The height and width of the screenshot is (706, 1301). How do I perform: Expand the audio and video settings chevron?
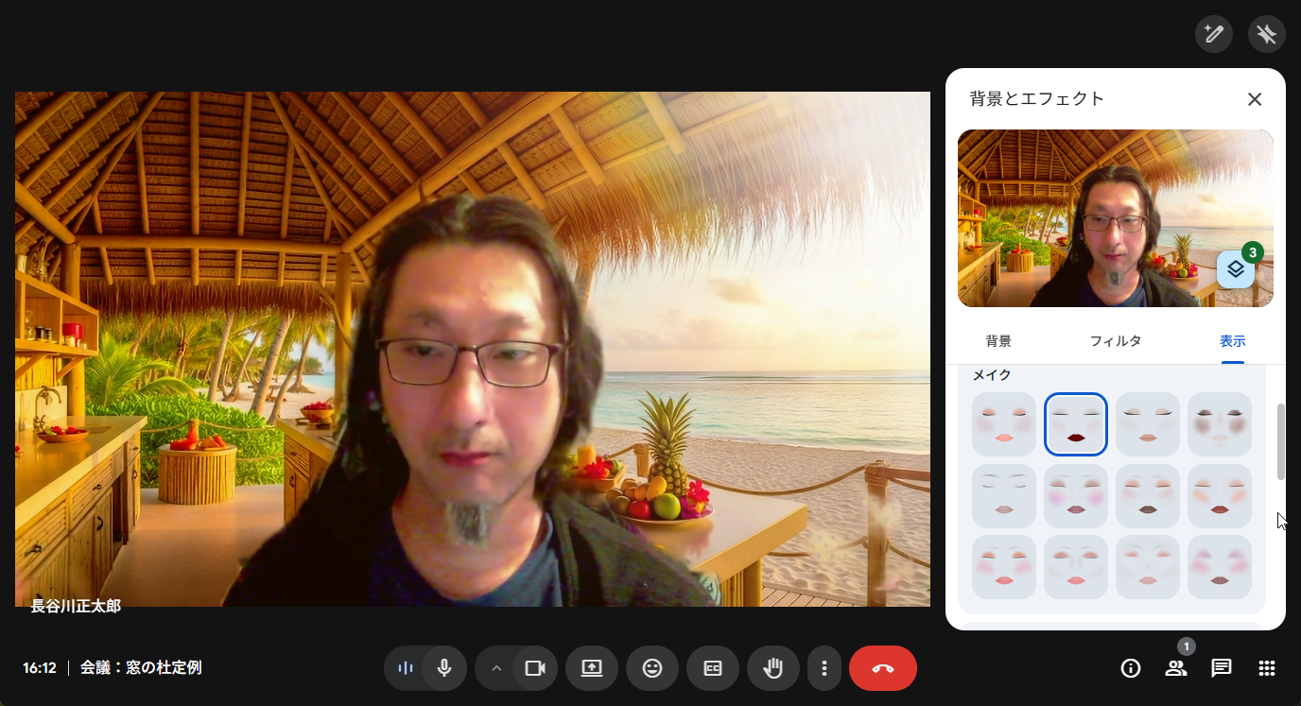[x=496, y=668]
